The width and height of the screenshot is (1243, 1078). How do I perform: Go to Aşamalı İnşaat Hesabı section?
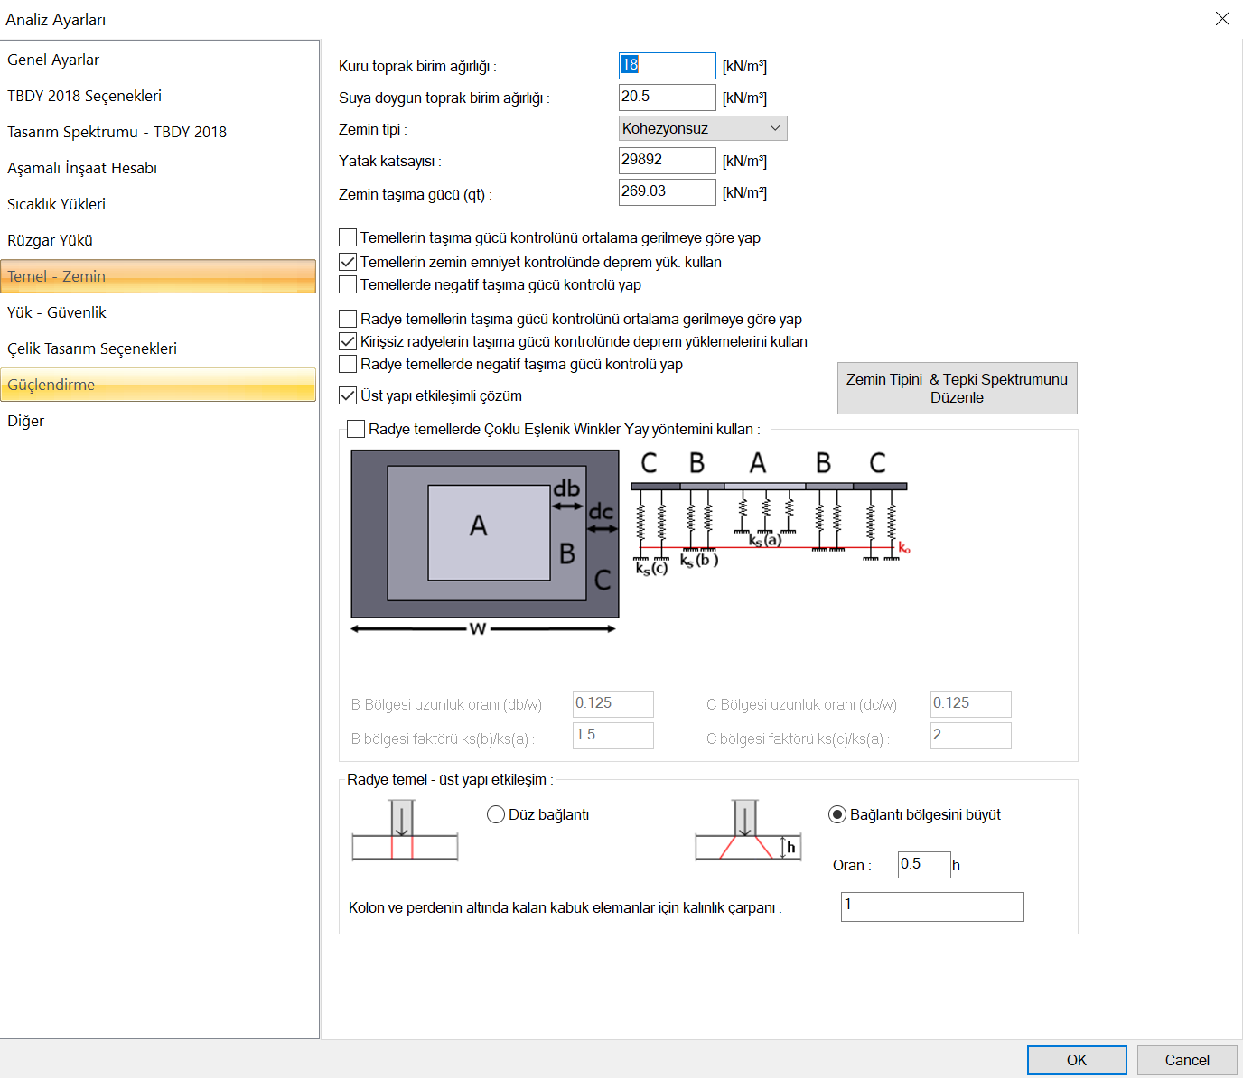click(x=158, y=168)
